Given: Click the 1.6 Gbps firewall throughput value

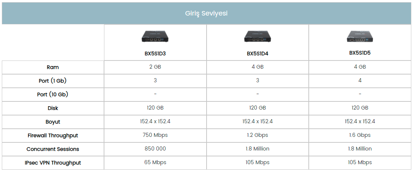Looking at the screenshot, I should [x=360, y=135].
